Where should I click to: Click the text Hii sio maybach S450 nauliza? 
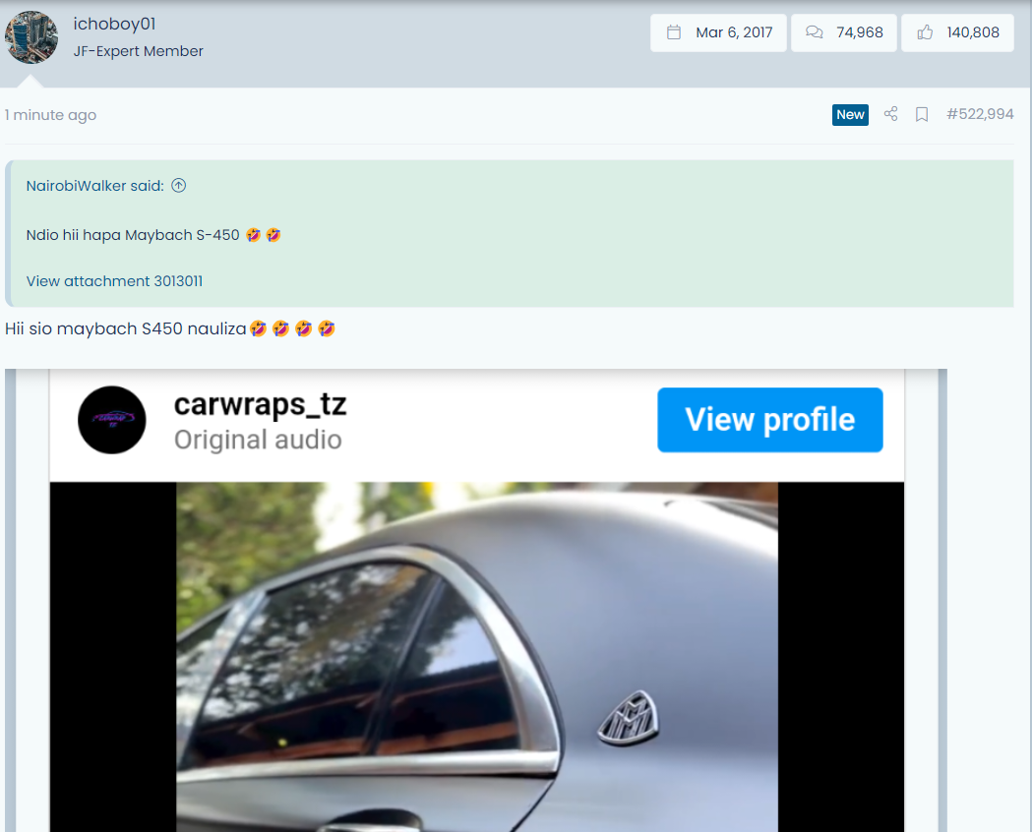click(125, 328)
